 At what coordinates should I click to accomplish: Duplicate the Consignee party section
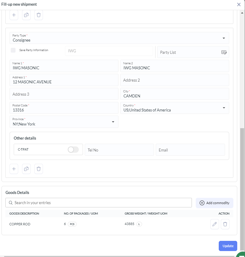click(26, 169)
